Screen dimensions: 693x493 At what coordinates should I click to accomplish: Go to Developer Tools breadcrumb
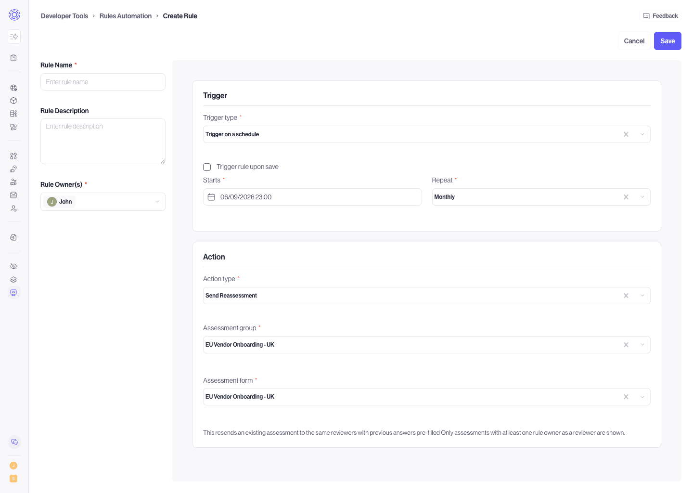click(64, 16)
